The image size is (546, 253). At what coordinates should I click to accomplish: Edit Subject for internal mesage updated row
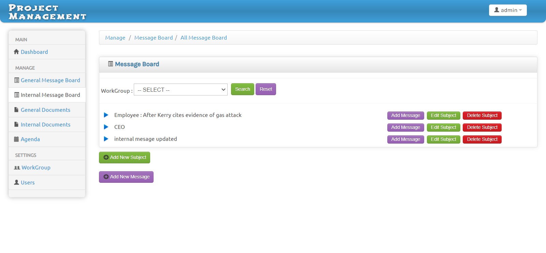(444, 139)
